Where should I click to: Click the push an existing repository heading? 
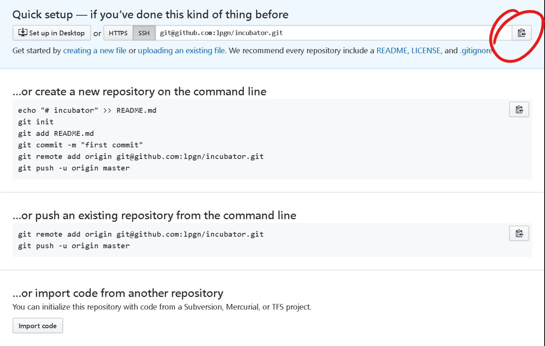(154, 215)
